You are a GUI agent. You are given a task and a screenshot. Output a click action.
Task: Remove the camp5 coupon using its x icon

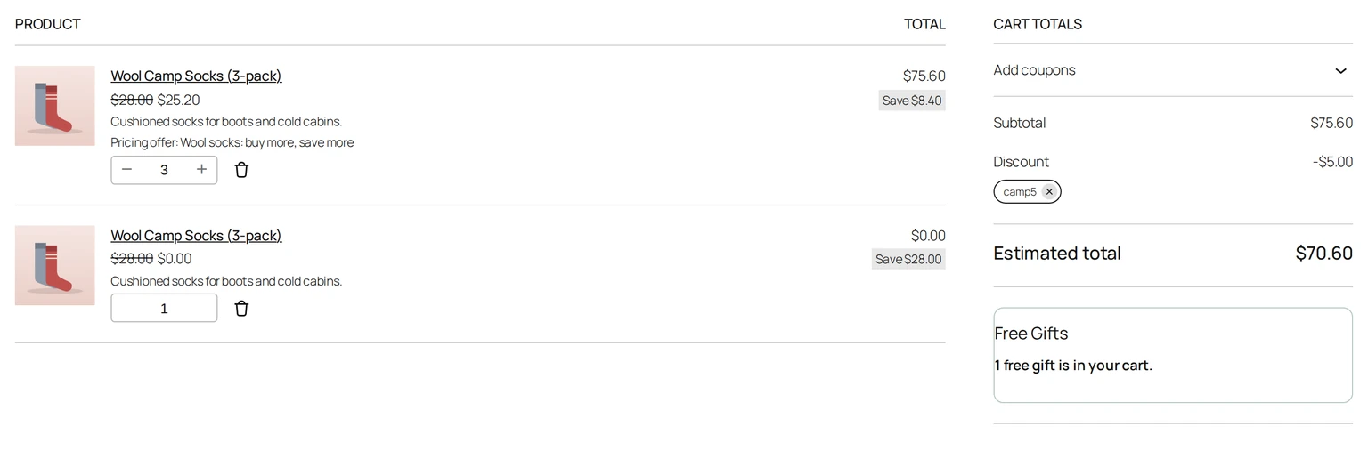(1049, 191)
